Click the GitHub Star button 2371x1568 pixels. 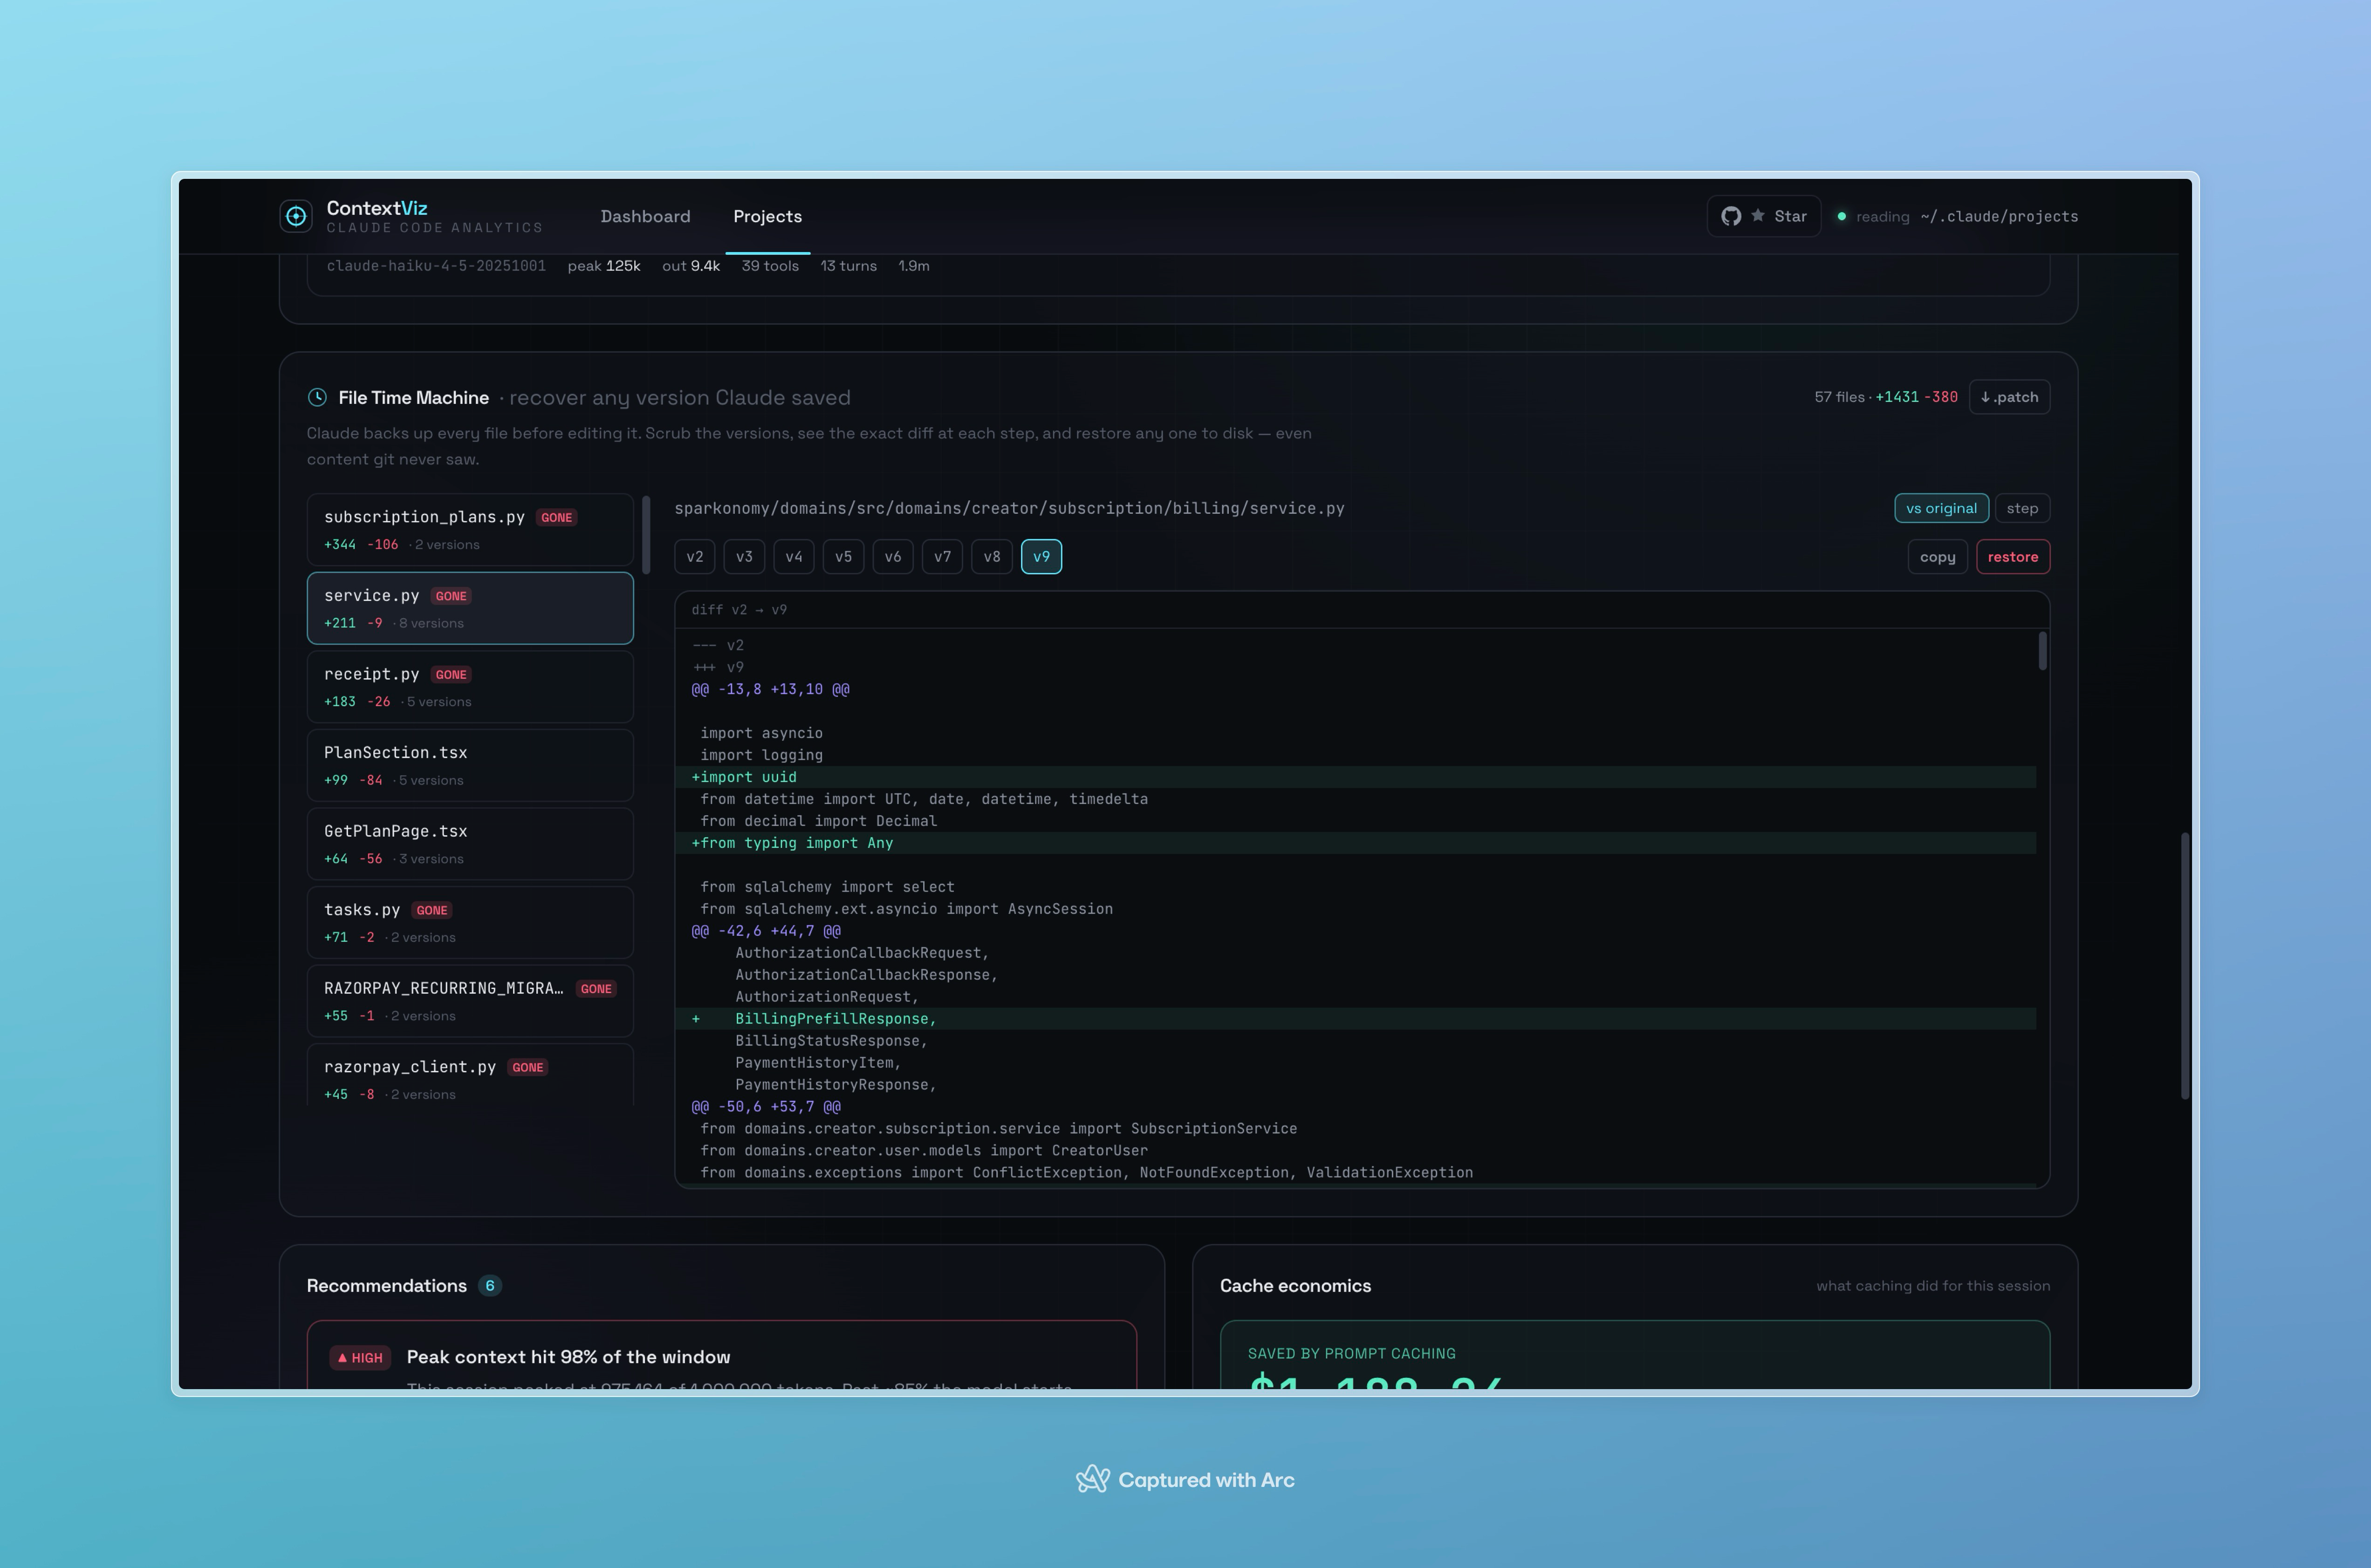coord(1764,216)
